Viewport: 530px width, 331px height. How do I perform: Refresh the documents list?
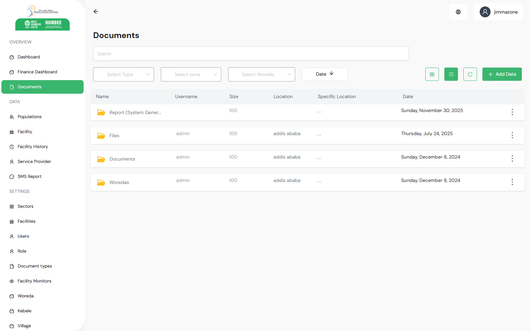coord(470,74)
